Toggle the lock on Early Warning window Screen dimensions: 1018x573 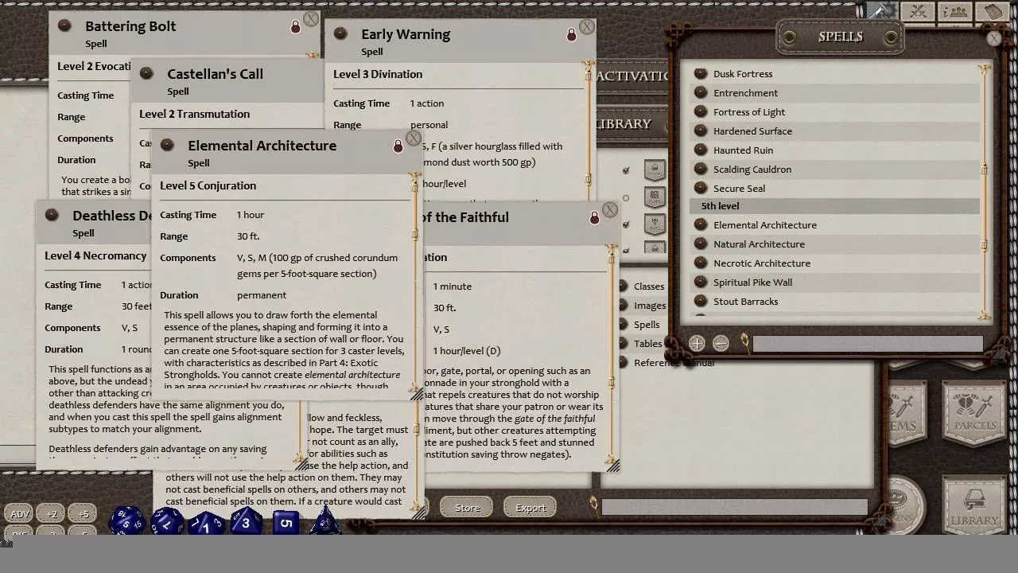[x=571, y=35]
